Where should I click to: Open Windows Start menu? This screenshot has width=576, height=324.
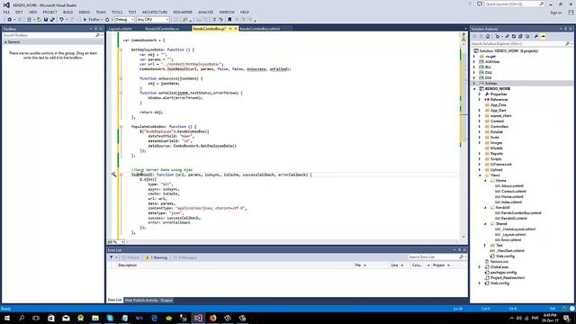tap(6, 318)
